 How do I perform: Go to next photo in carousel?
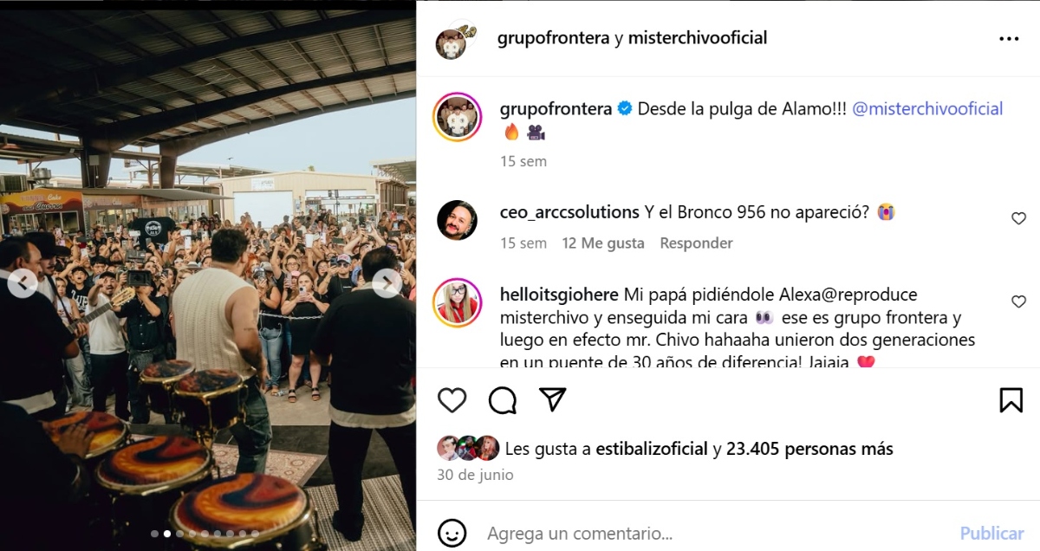tap(387, 283)
